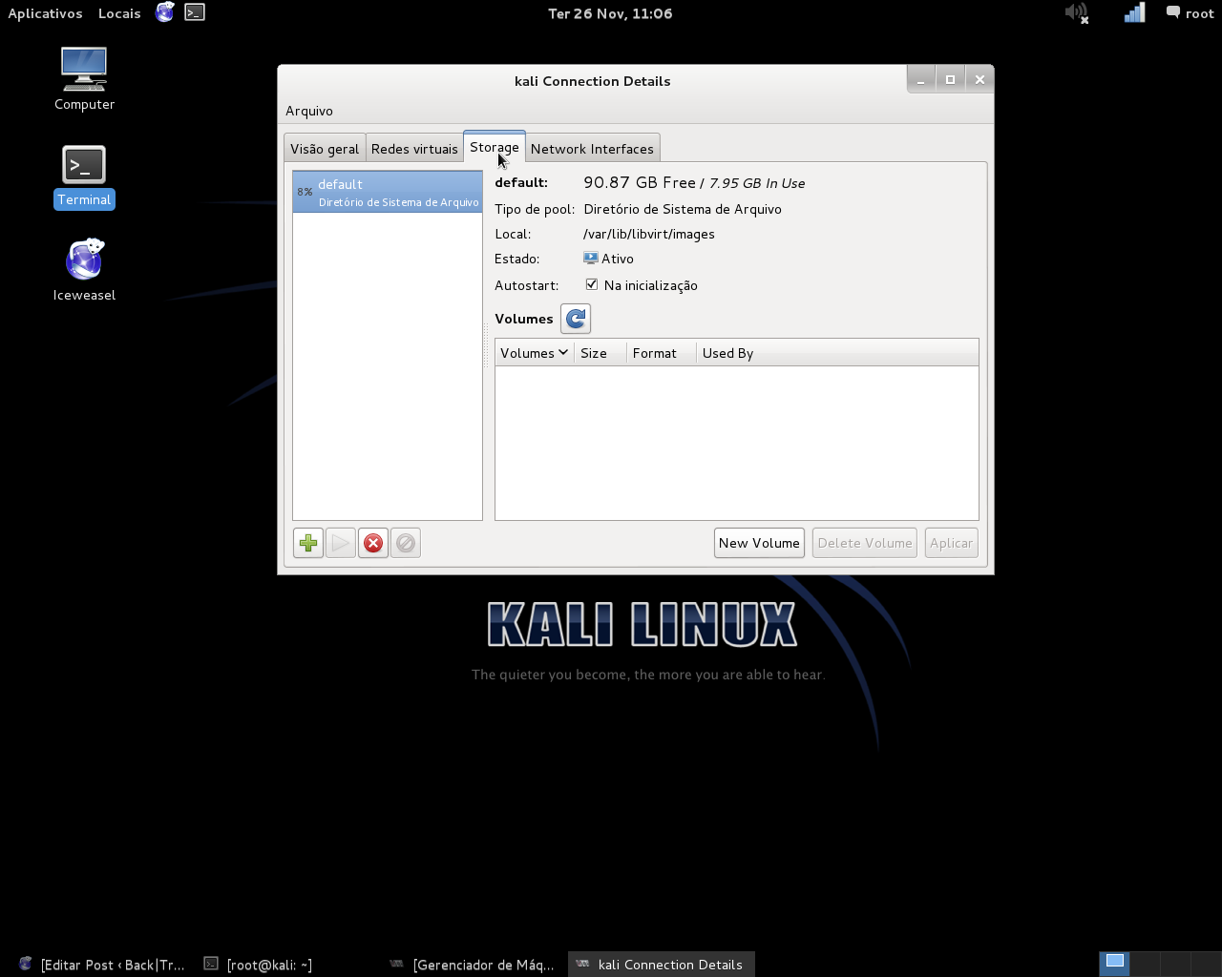The image size is (1222, 977).
Task: Select the first workspace switcher box
Action: (x=1114, y=964)
